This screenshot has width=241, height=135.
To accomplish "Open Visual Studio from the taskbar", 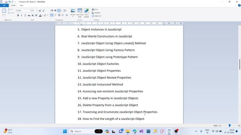I will coord(142,131).
